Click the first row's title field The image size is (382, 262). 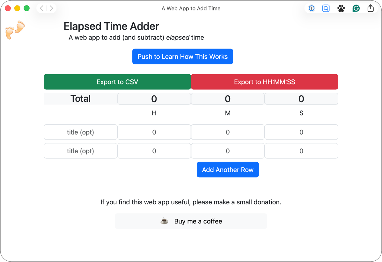tap(80, 132)
